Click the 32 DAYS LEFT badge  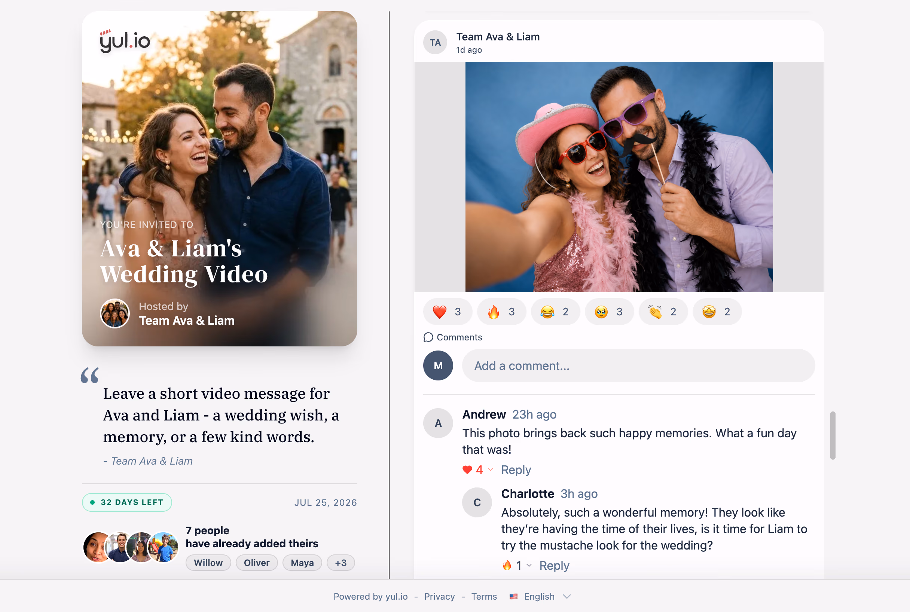[127, 502]
